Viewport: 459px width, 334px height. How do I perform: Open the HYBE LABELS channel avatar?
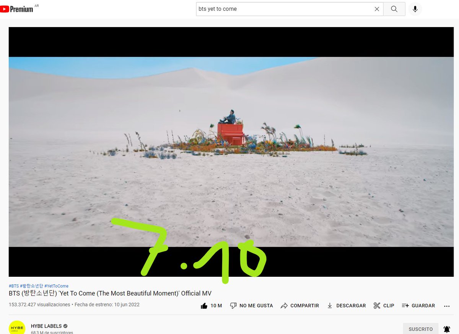(17, 328)
